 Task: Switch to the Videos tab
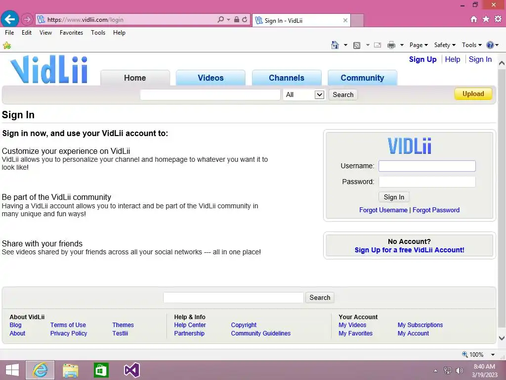tap(211, 78)
